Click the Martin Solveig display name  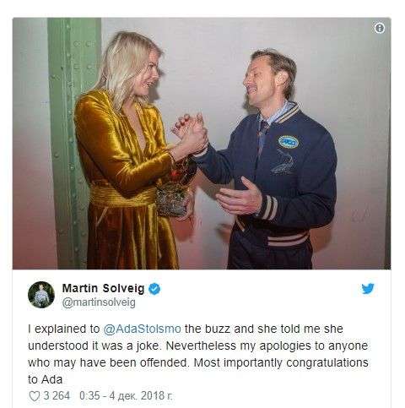click(x=103, y=289)
